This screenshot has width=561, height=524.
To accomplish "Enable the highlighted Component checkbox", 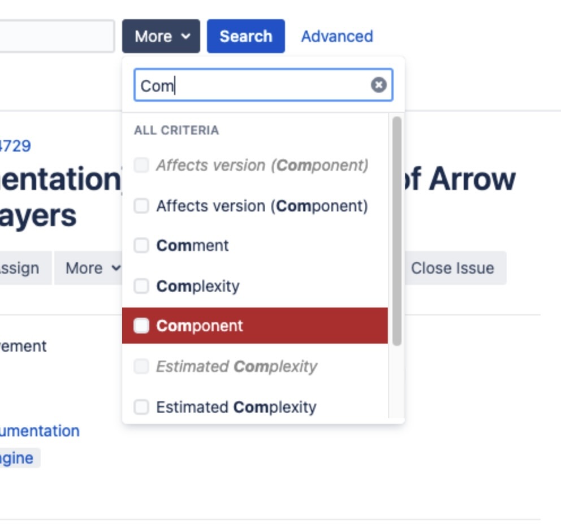I will (141, 326).
